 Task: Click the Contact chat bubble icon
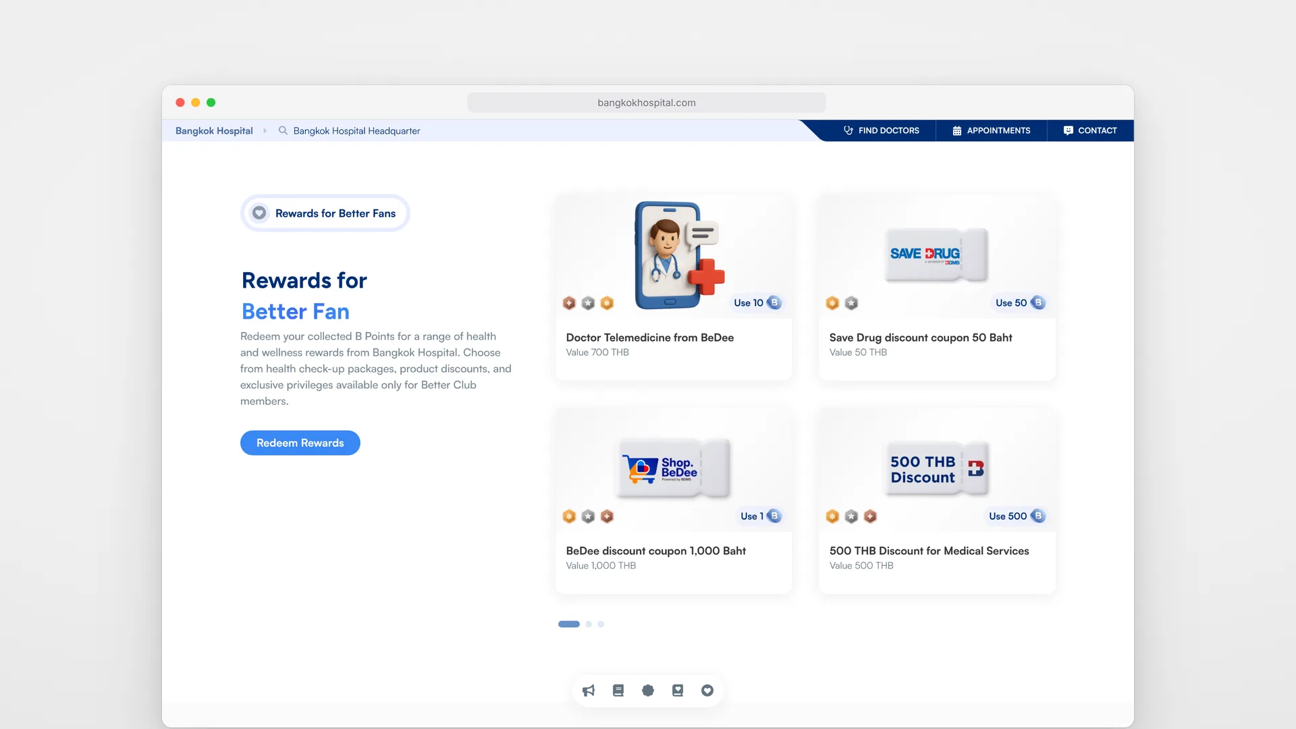[1068, 130]
